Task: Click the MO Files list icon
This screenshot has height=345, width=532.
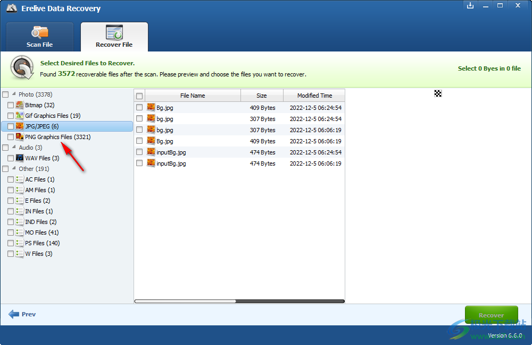Action: (20, 232)
